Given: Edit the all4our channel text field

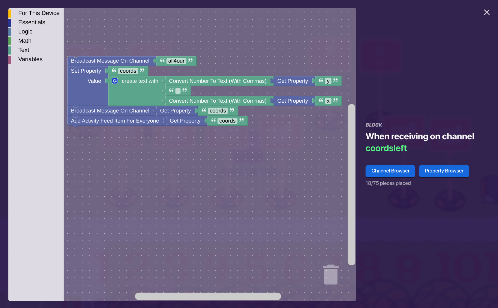Looking at the screenshot, I should [176, 61].
